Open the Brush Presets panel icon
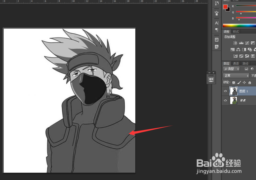256x180 pixels. tap(217, 13)
